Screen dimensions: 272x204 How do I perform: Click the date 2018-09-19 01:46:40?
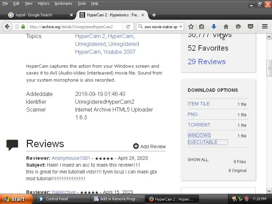pos(100,94)
